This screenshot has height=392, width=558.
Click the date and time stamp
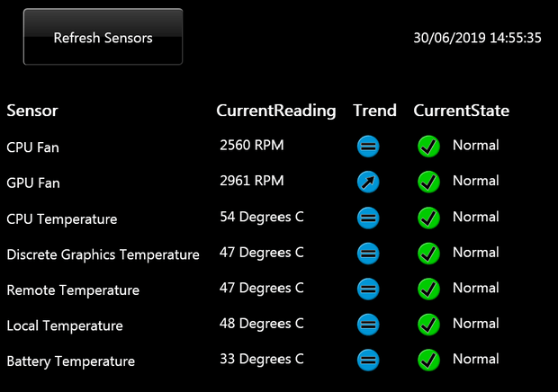click(477, 38)
